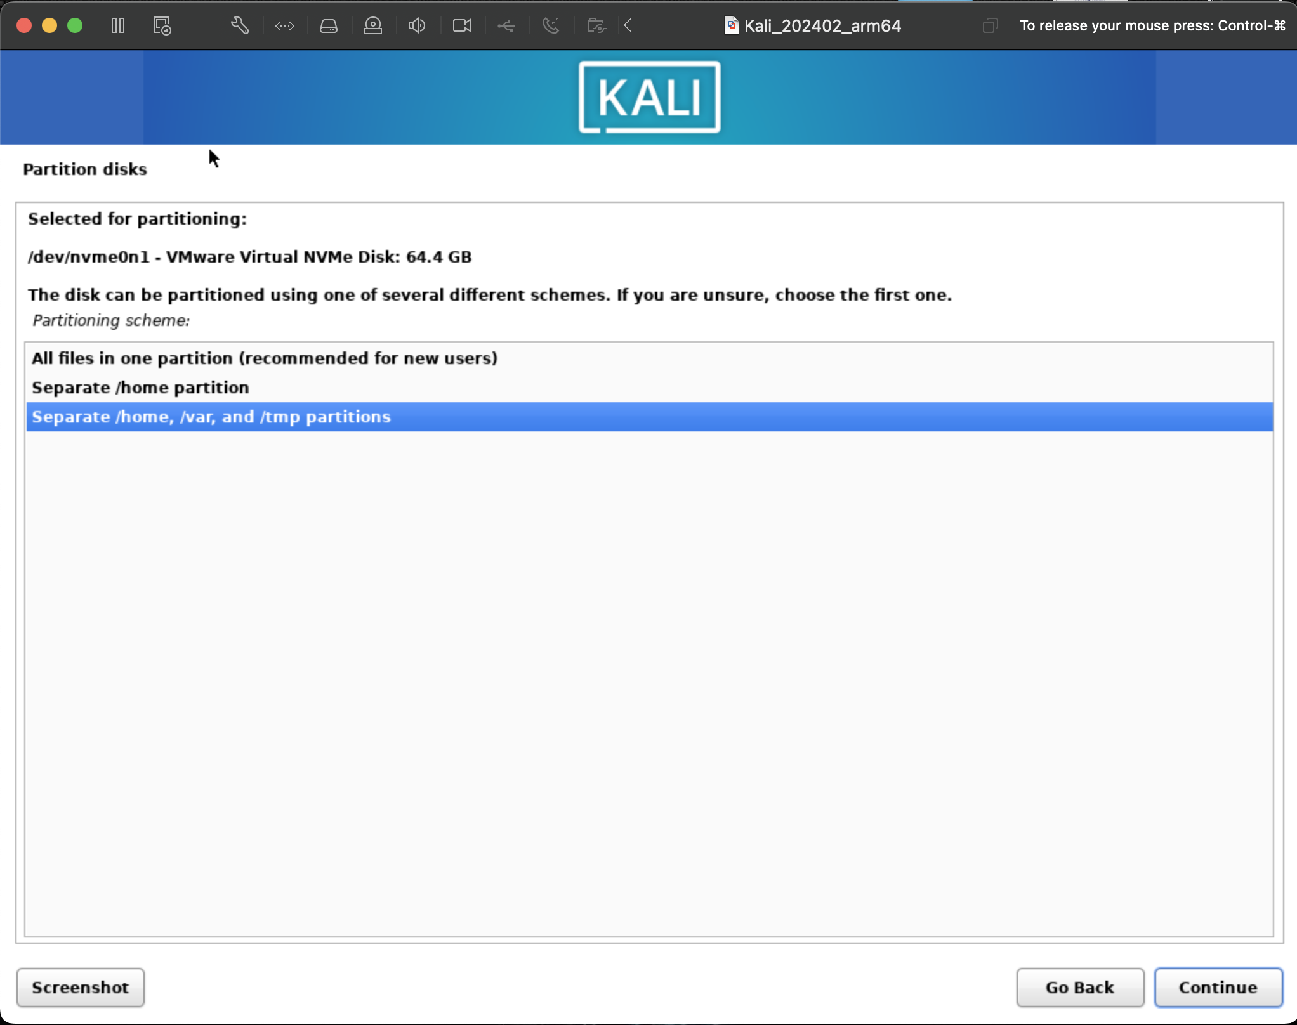Screen dimensions: 1297x1025
Task: Click the USB devices toolbar icon
Action: 505,25
